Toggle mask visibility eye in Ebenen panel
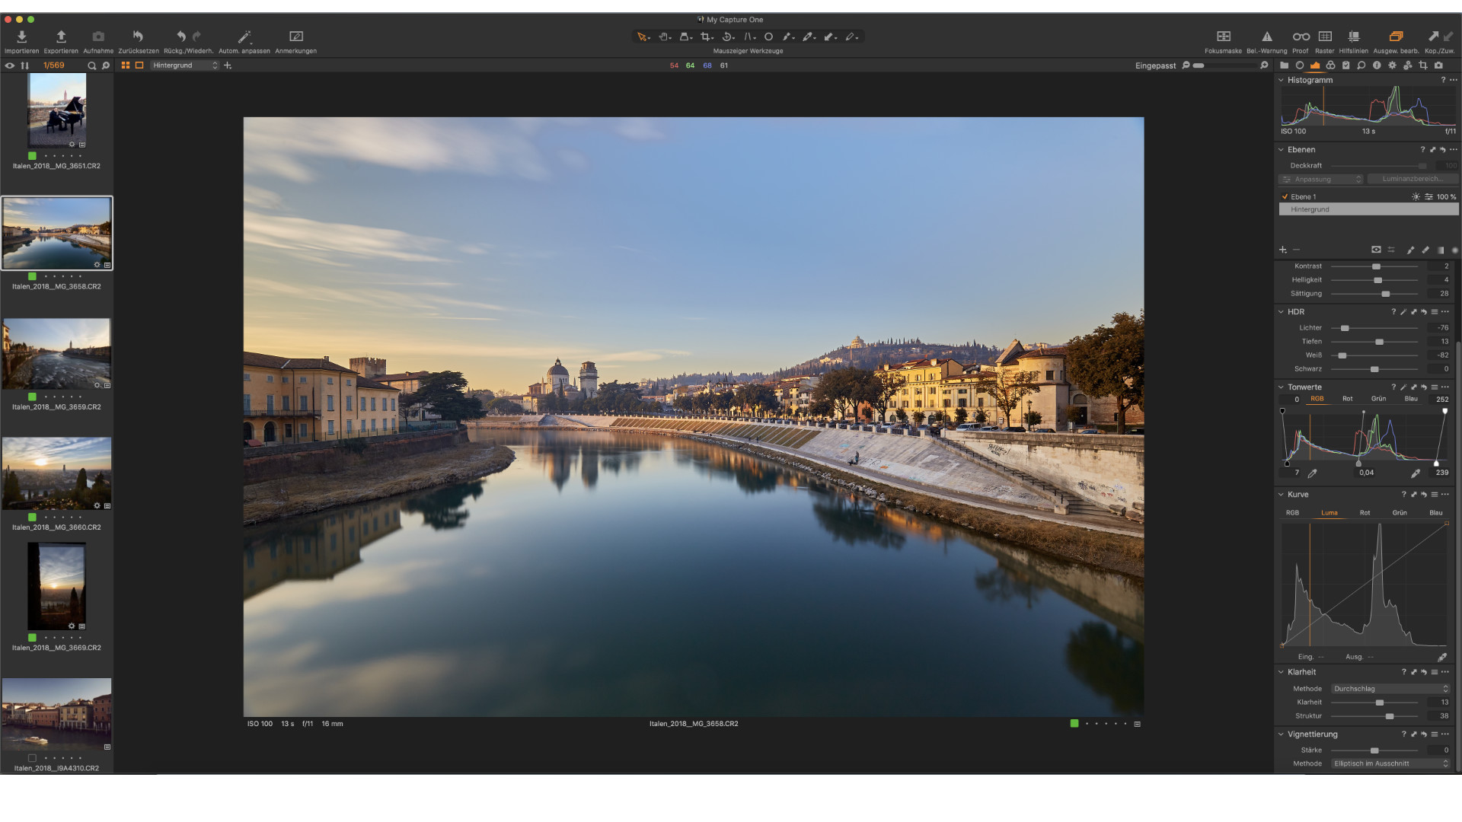Image resolution: width=1462 pixels, height=822 pixels. (x=1376, y=250)
